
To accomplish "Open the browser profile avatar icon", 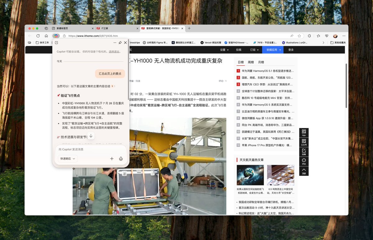I will (x=335, y=35).
